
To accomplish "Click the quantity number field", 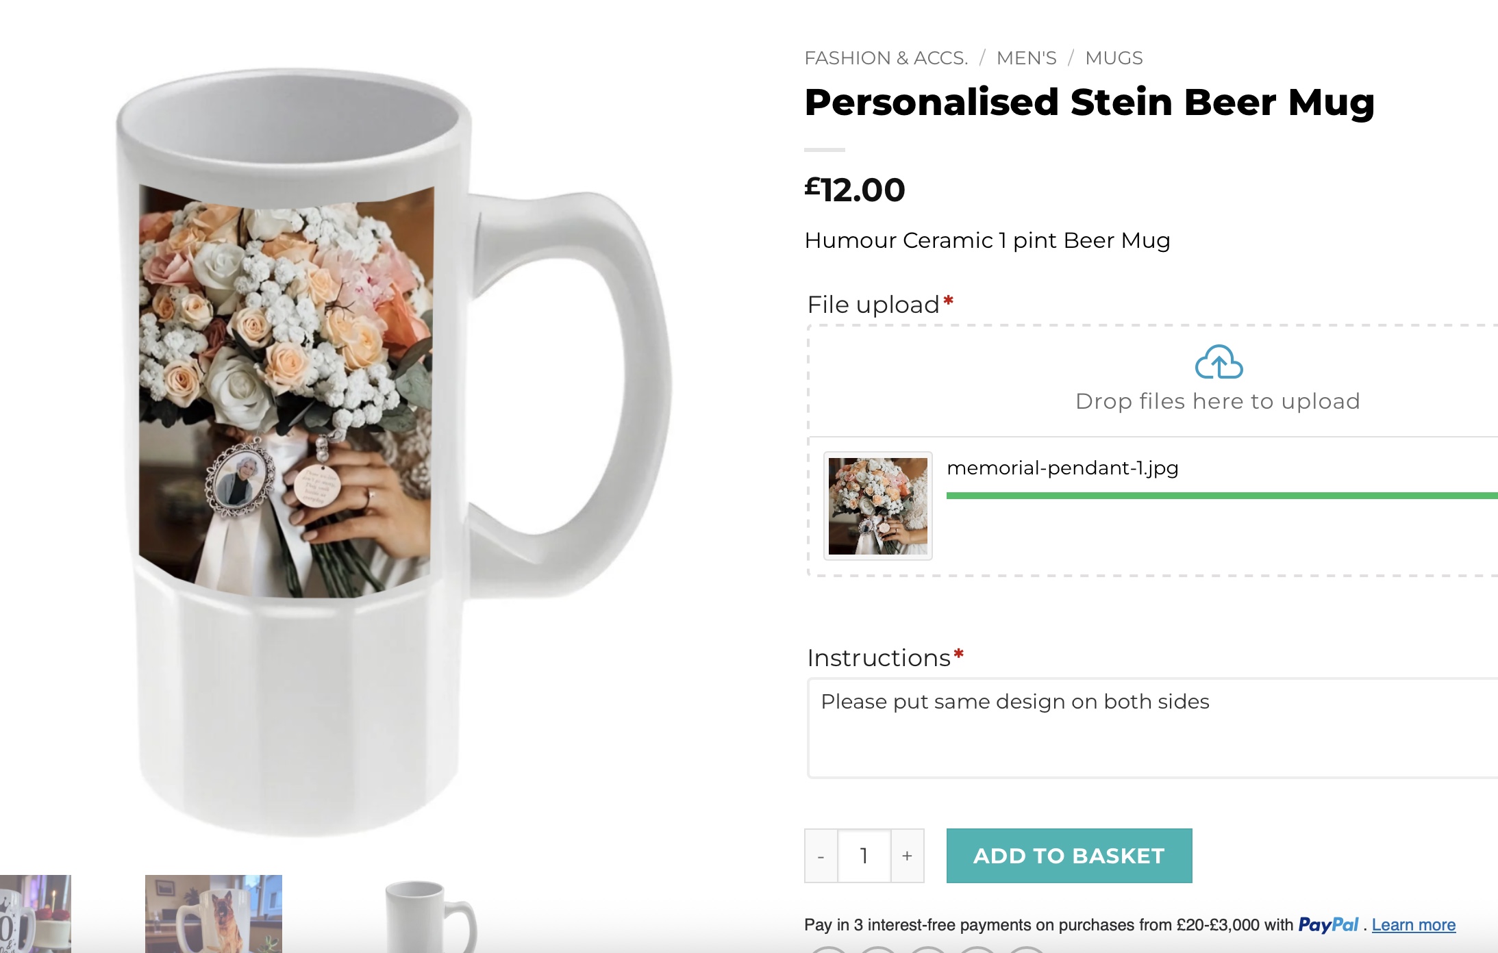I will [864, 856].
